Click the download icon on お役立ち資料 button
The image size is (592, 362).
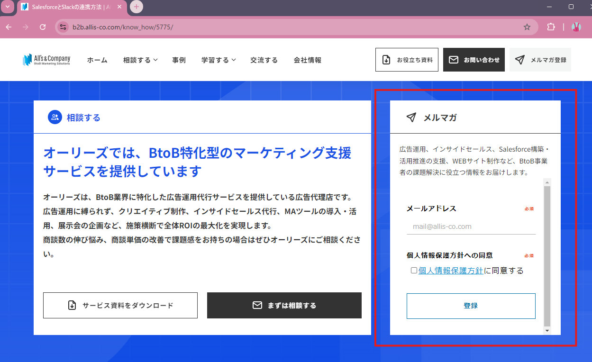(x=386, y=59)
